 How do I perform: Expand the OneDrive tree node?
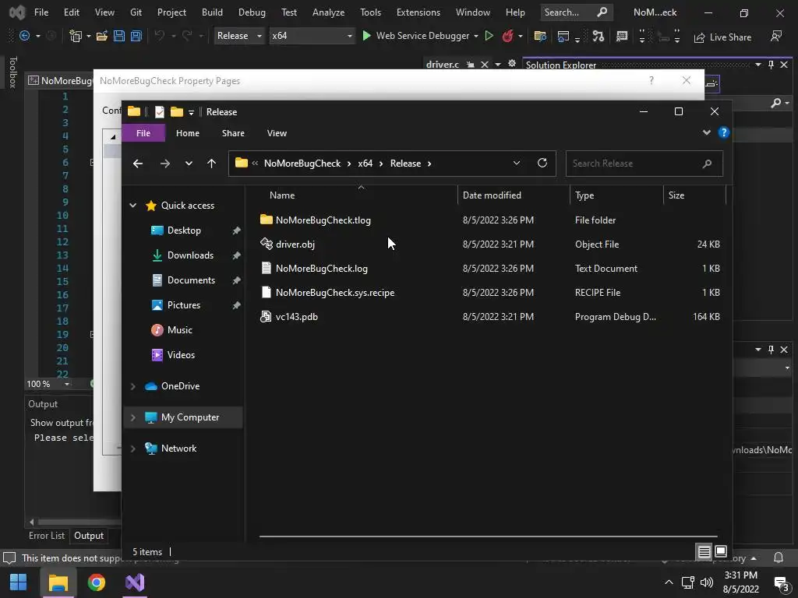pos(132,386)
